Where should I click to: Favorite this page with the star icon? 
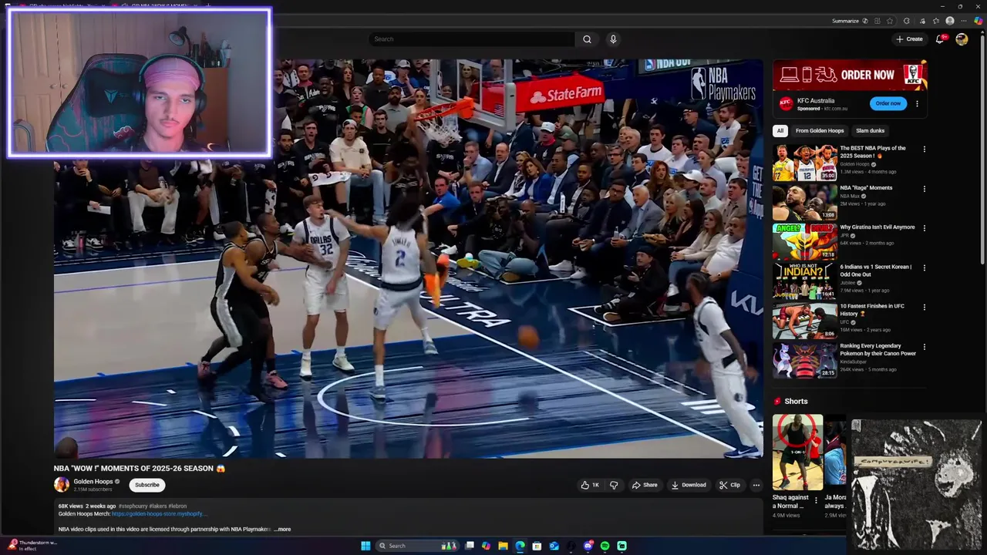point(890,21)
